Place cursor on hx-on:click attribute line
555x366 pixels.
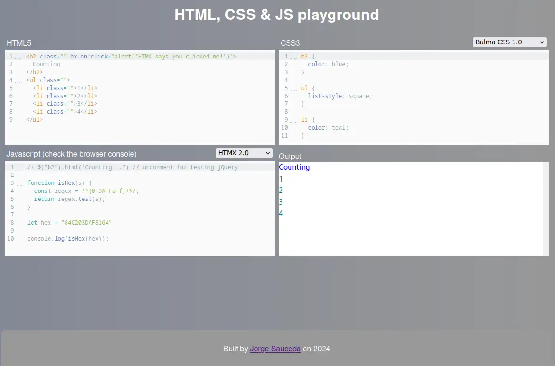(131, 56)
